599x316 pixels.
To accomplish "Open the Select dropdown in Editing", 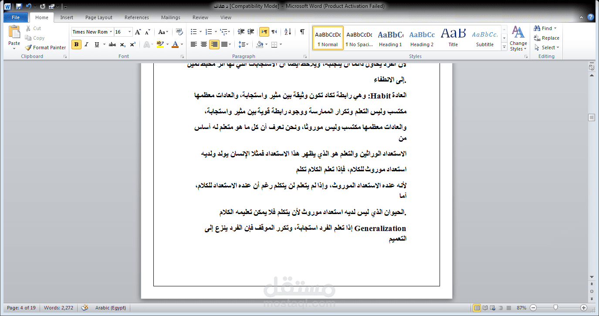I will click(x=547, y=48).
